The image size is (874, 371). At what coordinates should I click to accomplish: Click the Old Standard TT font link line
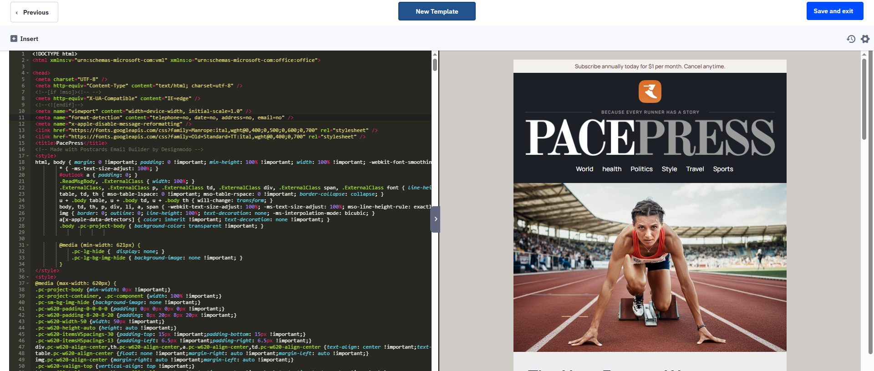200,137
